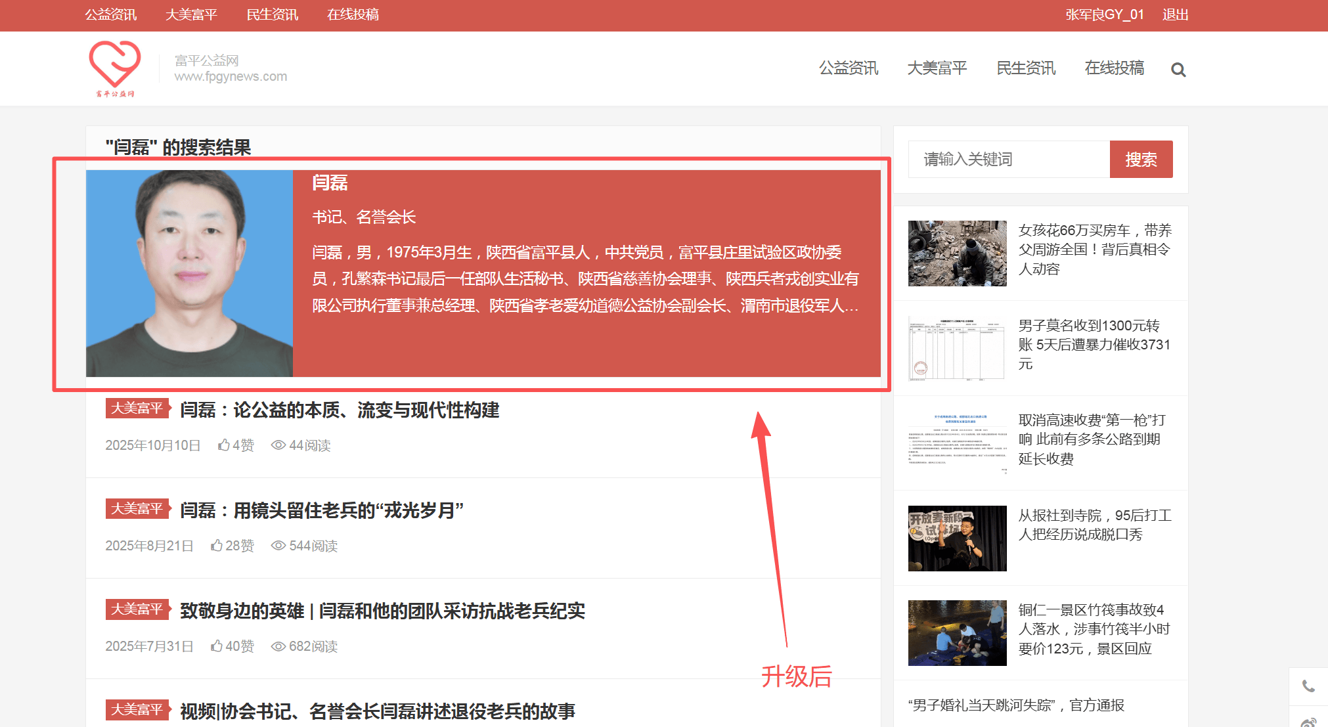Click thumbs-up icon on the 4赞 article
This screenshot has width=1328, height=727.
pos(224,445)
